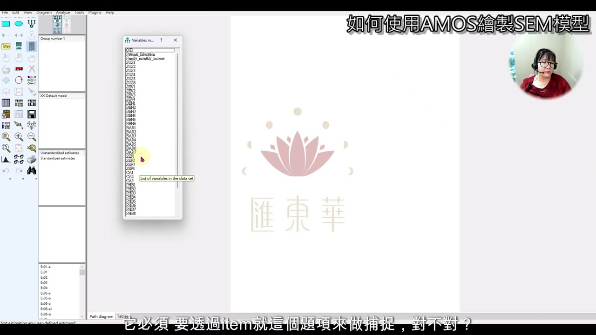Select SEV1 variable in the list
This screenshot has height=335, width=596.
pos(130,87)
